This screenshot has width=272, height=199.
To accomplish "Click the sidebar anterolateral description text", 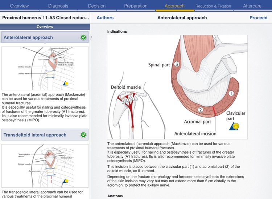I will click(x=44, y=107).
